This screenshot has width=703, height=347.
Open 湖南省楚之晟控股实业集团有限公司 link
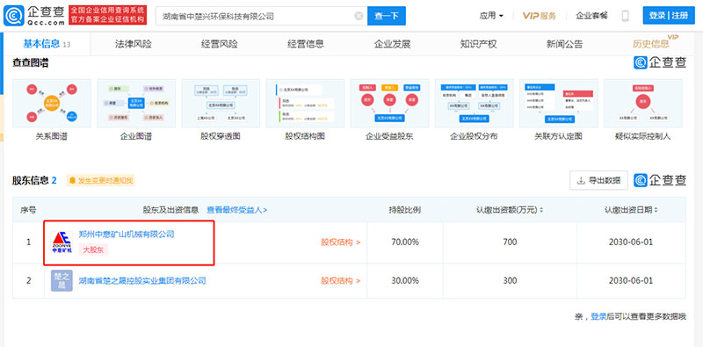tap(142, 281)
